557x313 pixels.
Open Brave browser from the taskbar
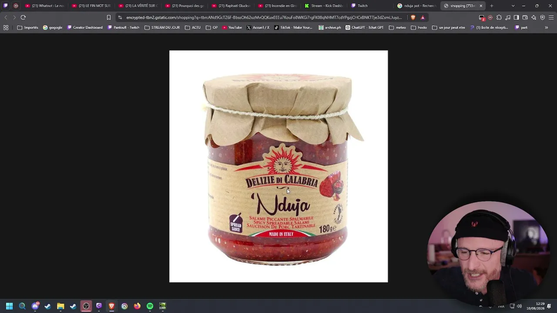(111, 306)
